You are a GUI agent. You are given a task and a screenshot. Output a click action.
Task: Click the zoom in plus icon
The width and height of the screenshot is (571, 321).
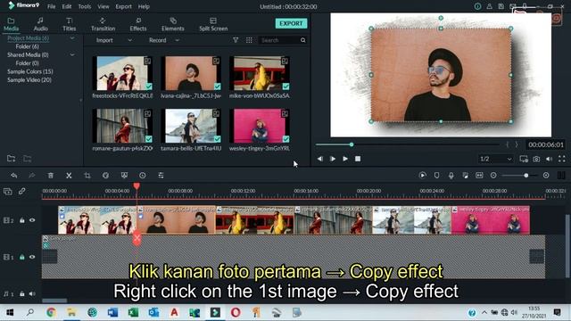546,176
